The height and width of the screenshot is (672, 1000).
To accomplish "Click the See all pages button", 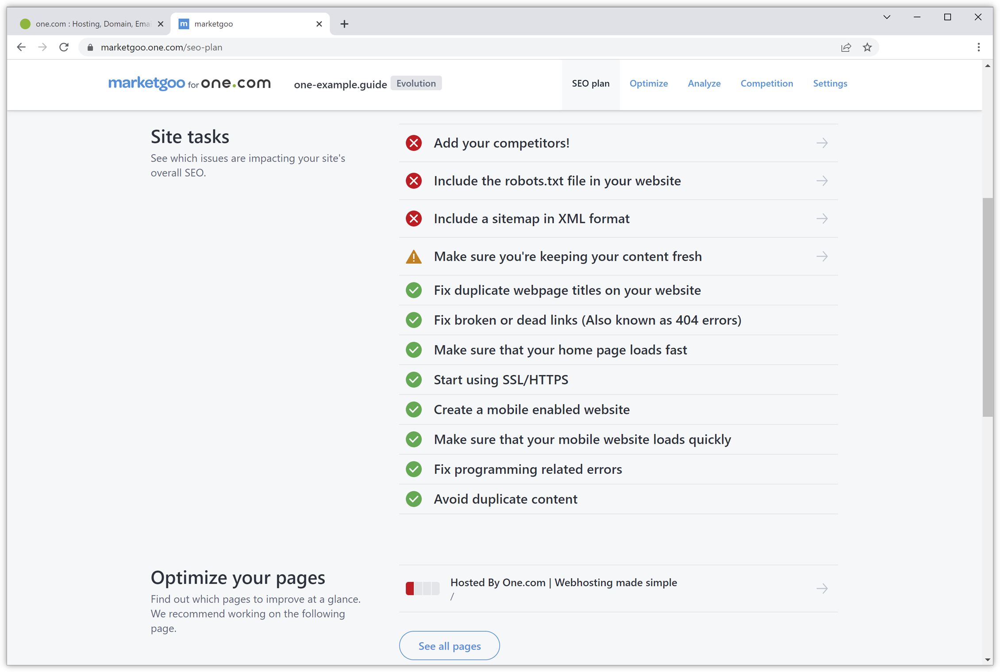I will click(x=449, y=646).
